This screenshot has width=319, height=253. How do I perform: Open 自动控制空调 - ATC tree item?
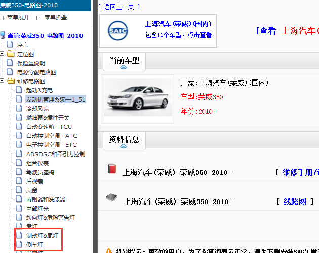(52, 136)
